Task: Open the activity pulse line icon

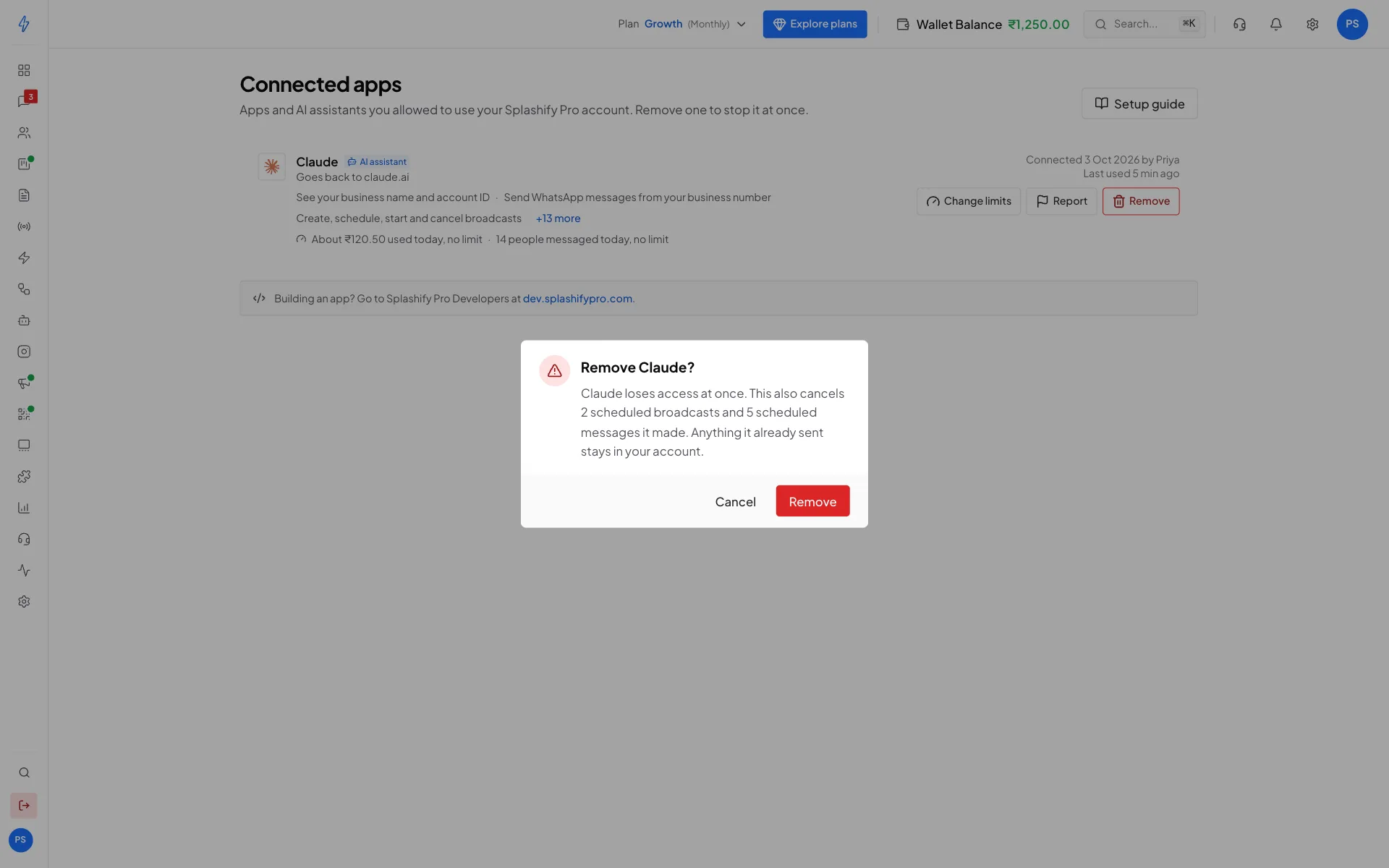Action: 24,571
